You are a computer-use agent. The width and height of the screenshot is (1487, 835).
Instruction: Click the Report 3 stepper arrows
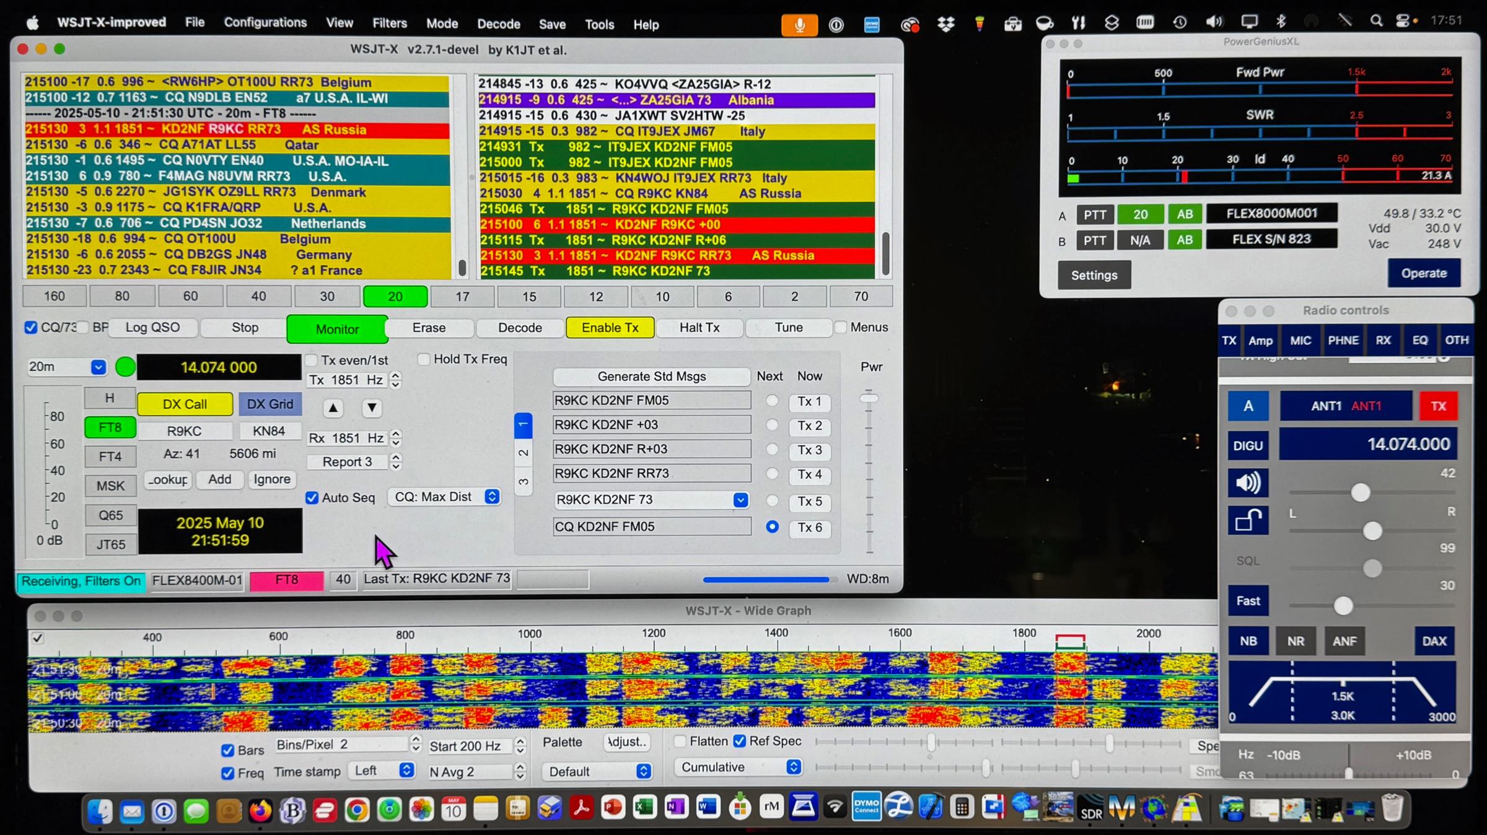[396, 461]
